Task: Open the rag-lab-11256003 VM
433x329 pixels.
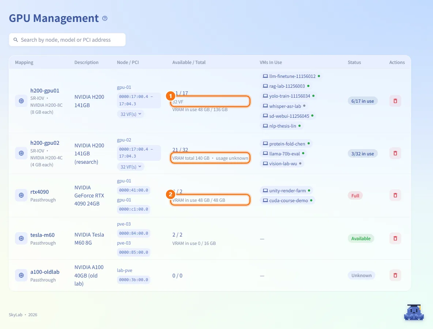Action: pyautogui.click(x=286, y=86)
